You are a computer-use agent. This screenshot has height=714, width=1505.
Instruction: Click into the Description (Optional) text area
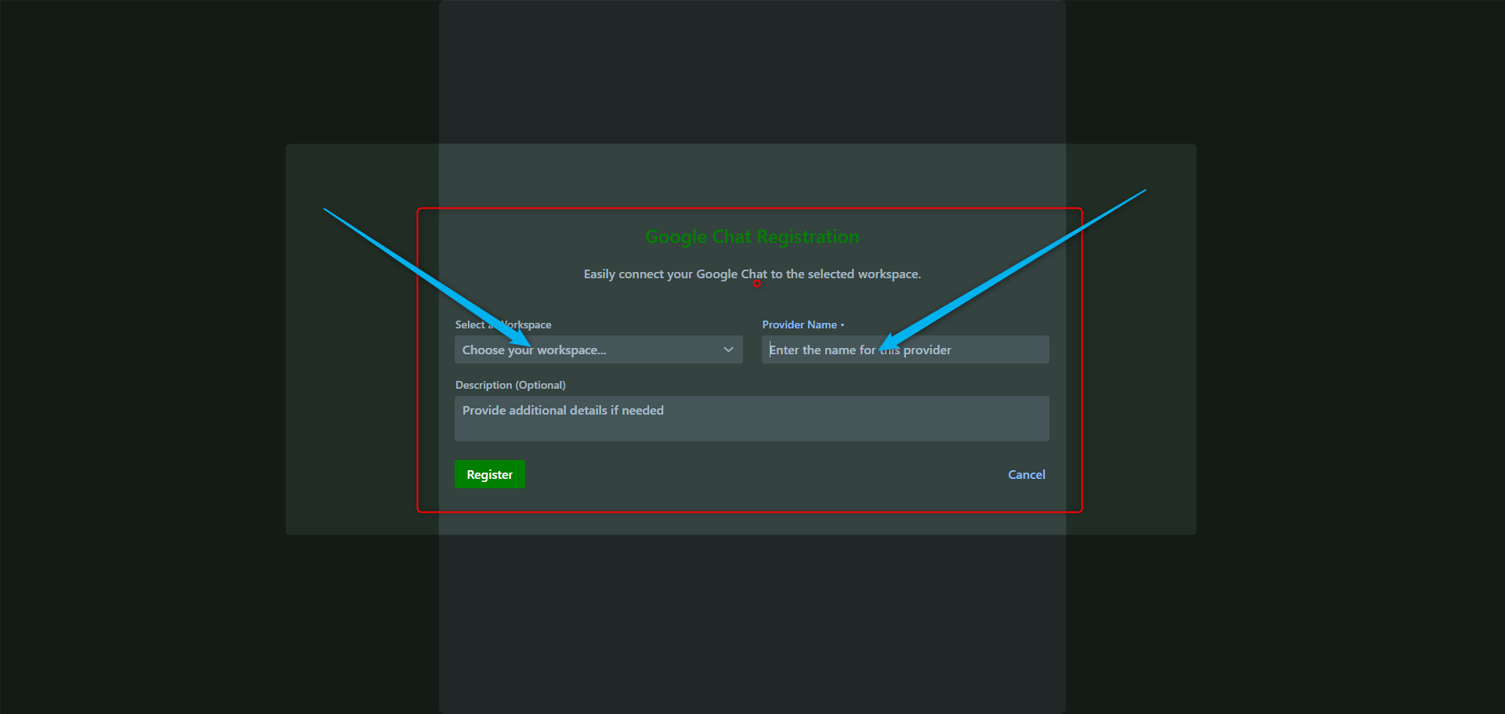coord(752,419)
